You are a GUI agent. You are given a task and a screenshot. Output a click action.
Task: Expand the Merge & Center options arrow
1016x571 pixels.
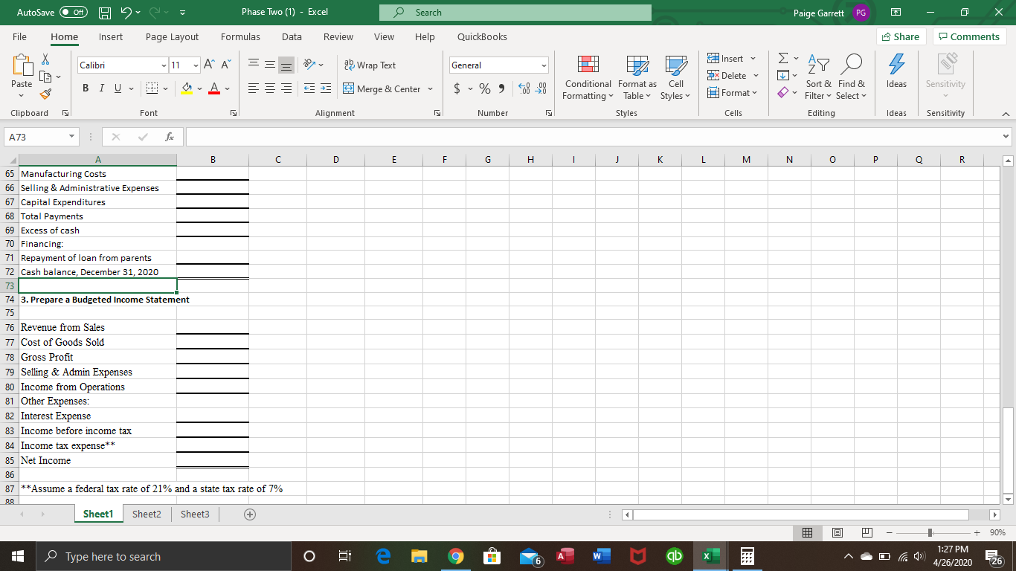point(429,89)
